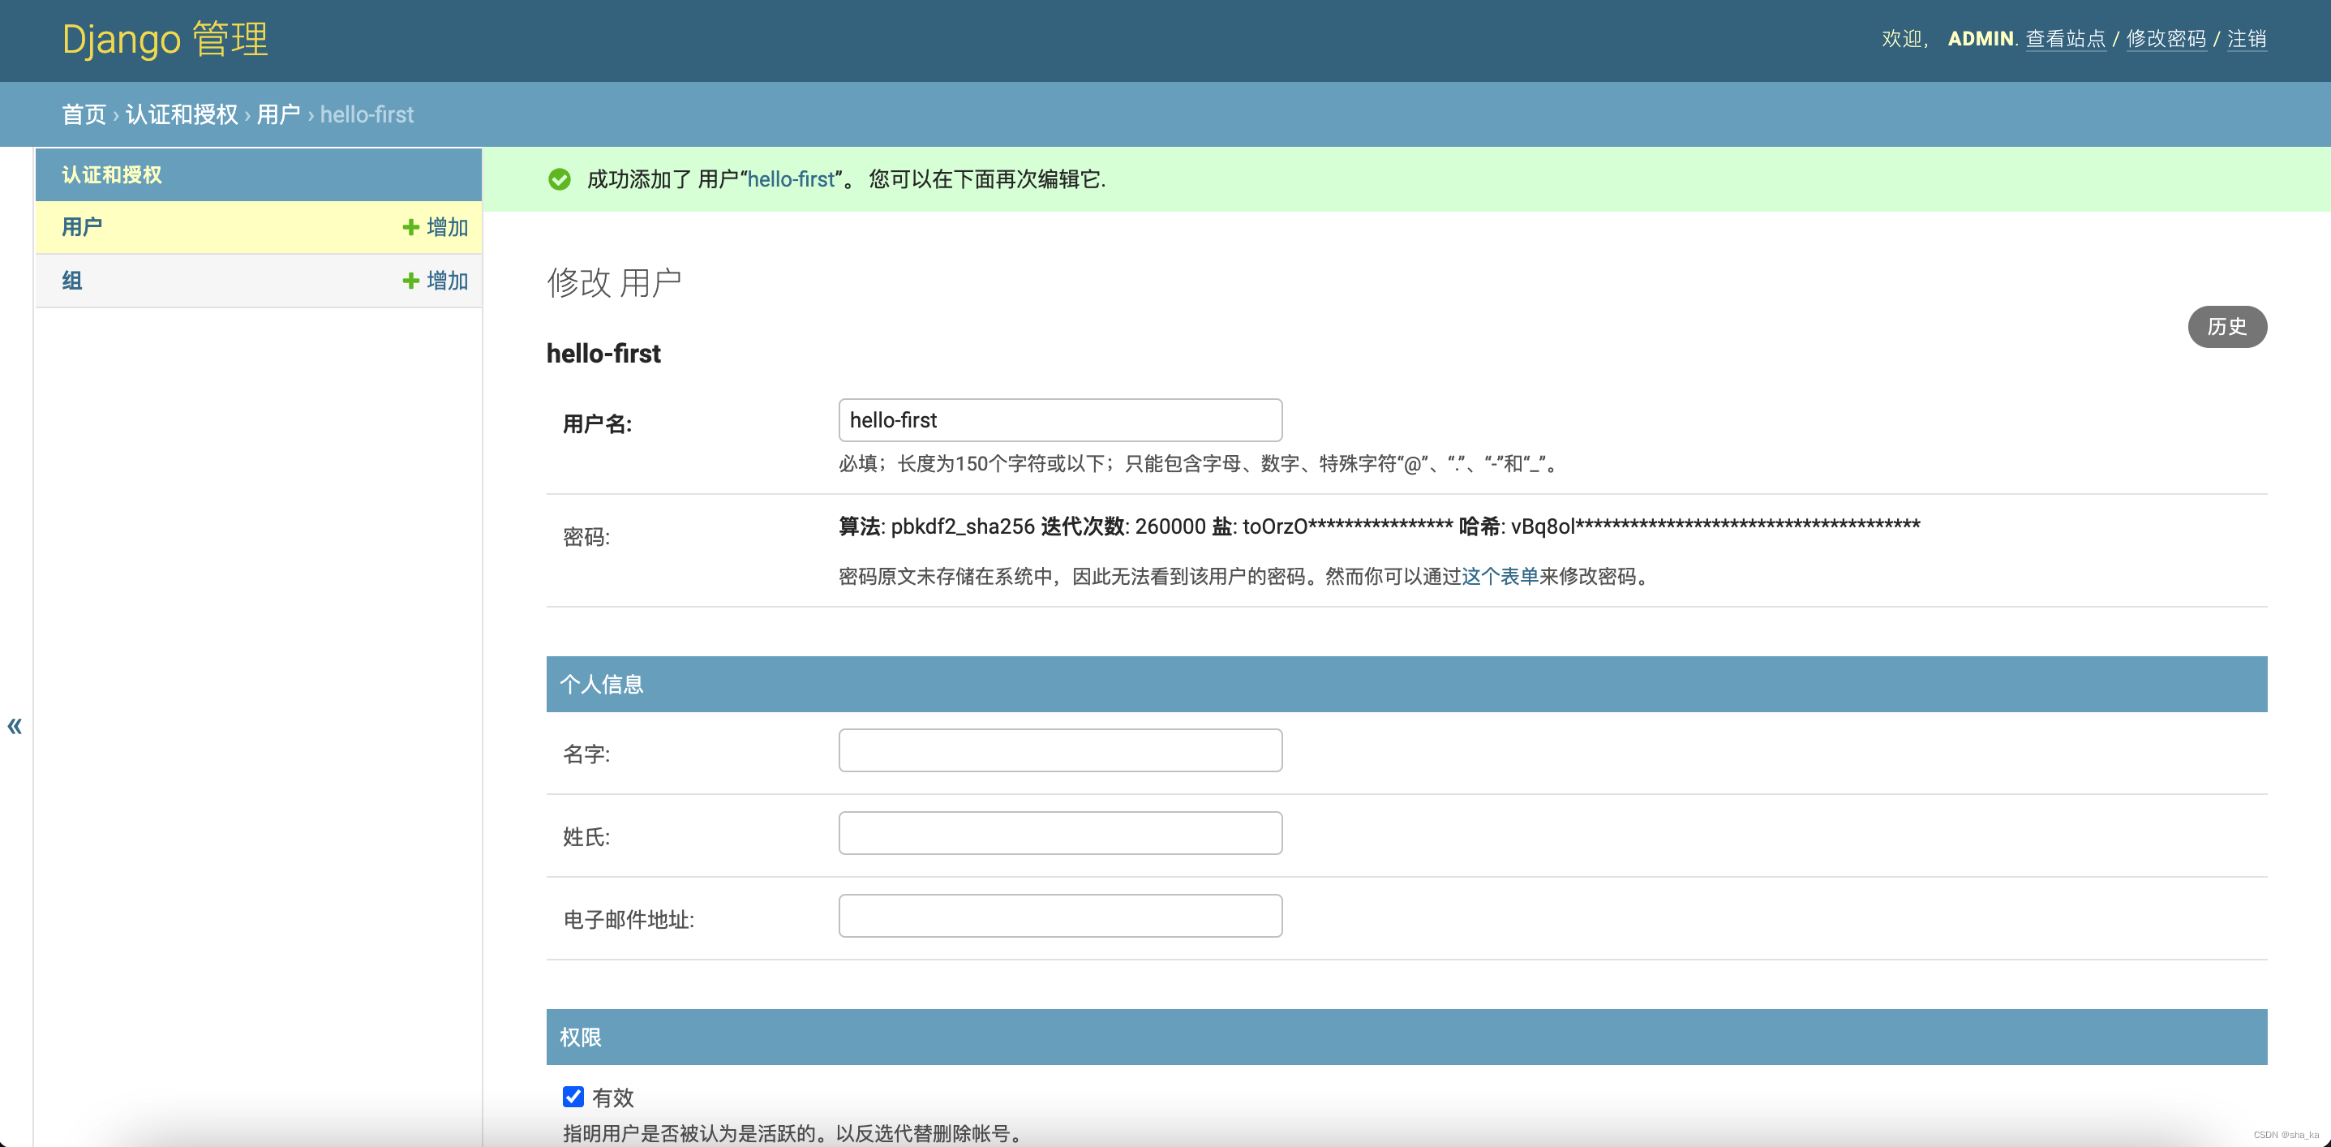The height and width of the screenshot is (1147, 2331).
Task: Click 修改密码 in the header
Action: click(x=2166, y=39)
